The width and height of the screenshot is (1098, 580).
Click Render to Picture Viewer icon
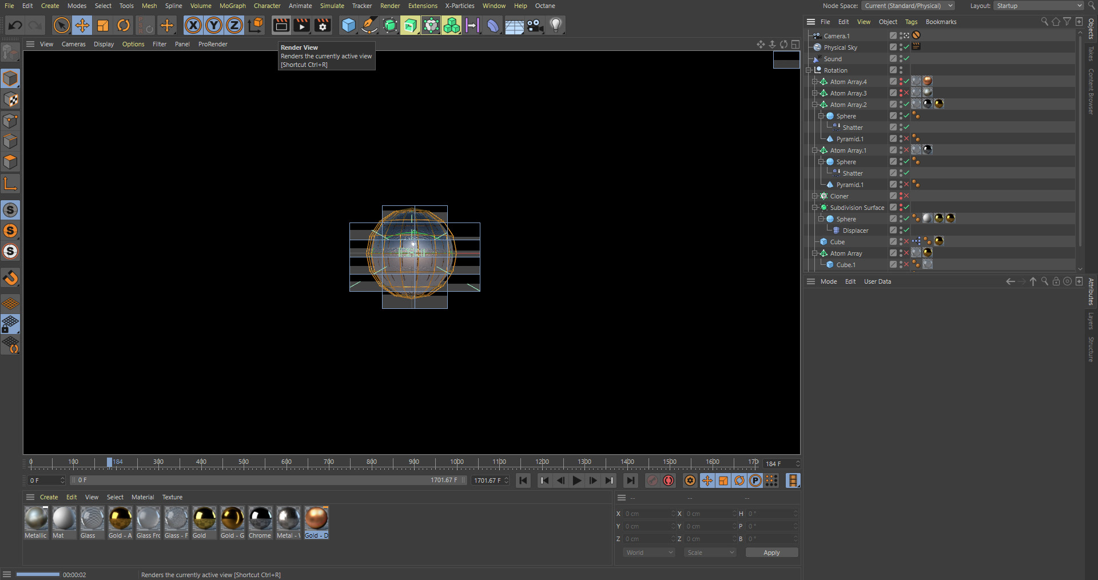coord(301,25)
